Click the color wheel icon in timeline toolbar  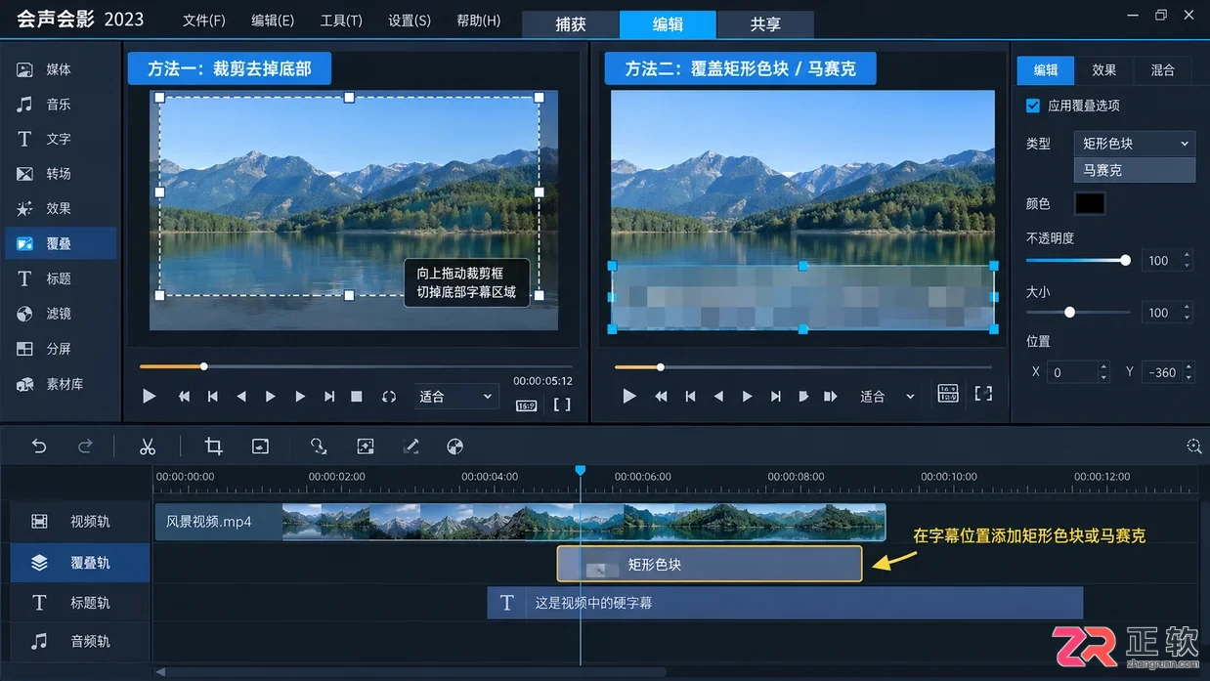click(x=454, y=447)
